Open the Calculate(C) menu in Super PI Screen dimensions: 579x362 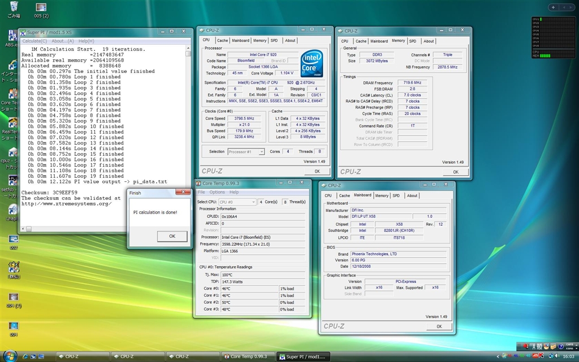click(x=34, y=41)
